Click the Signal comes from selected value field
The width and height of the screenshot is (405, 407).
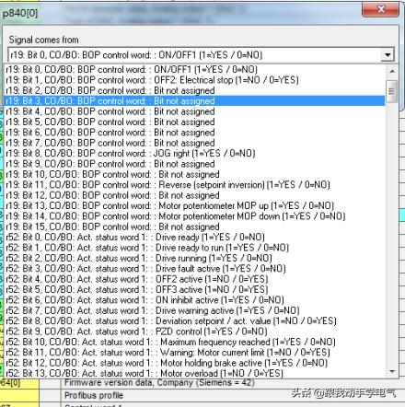194,55
